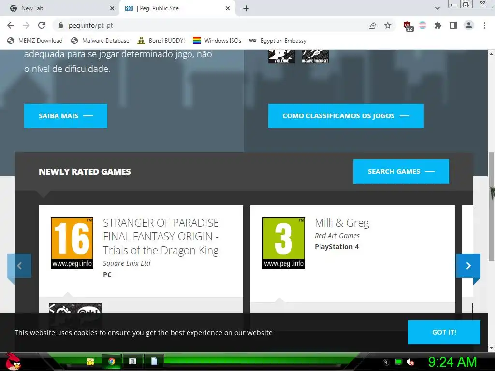
Task: Click the scrollbar up arrow
Action: 491,53
